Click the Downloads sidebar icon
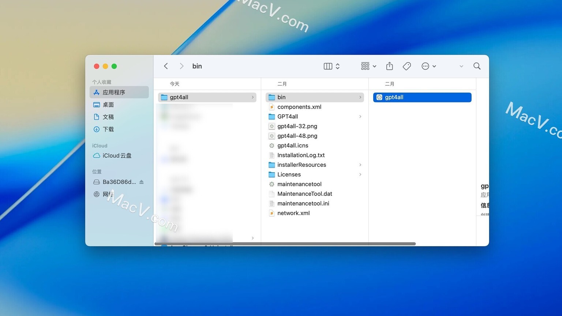The width and height of the screenshot is (562, 316). [x=97, y=129]
